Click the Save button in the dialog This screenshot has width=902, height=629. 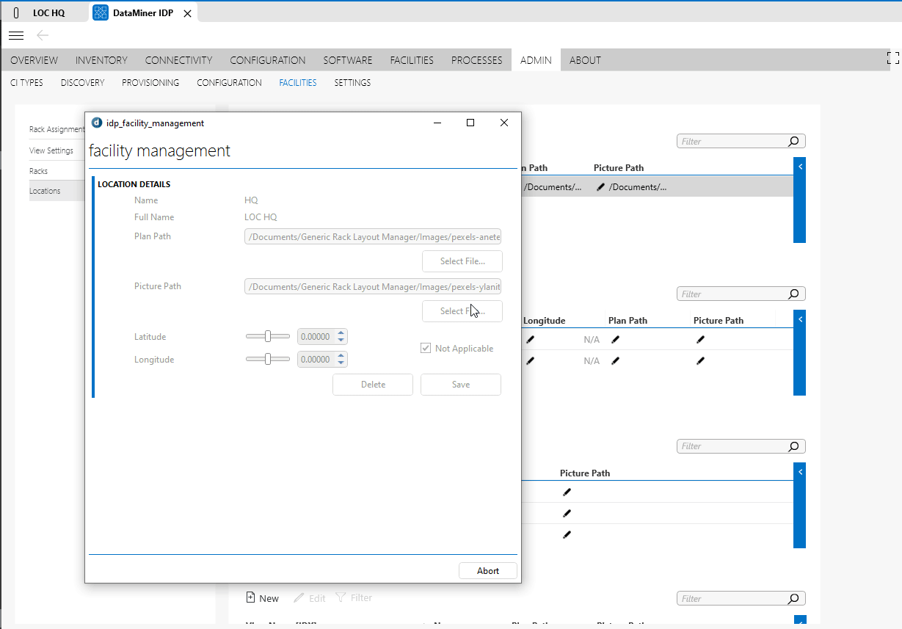(x=461, y=385)
